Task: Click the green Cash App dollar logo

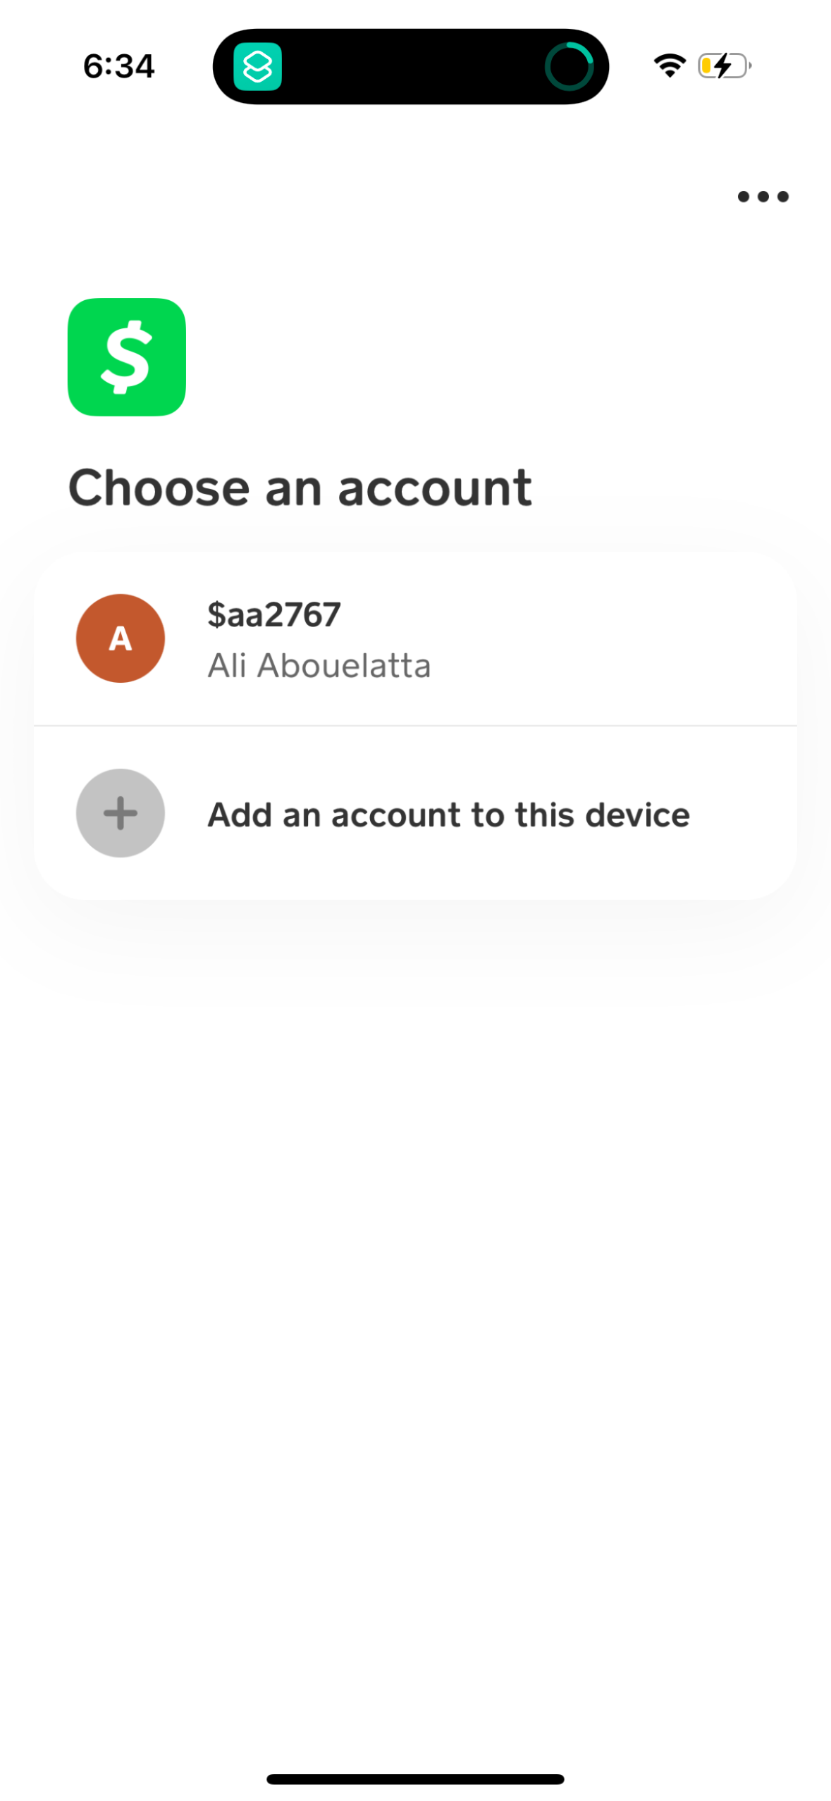Action: click(127, 356)
